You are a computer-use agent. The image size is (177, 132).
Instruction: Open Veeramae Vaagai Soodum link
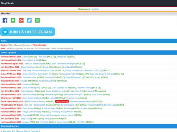[81, 101]
